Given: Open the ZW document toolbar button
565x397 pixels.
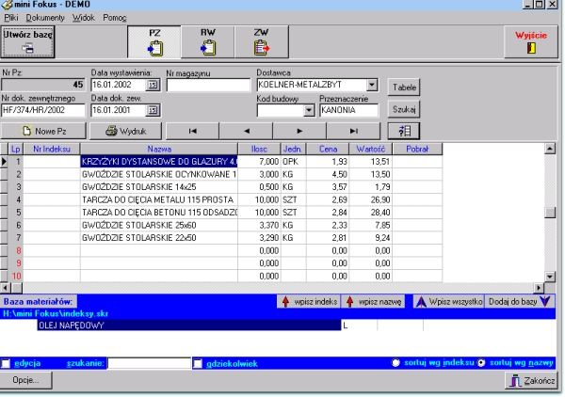Looking at the screenshot, I should pos(262,41).
